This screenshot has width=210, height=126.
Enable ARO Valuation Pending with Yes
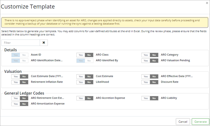[146, 60]
